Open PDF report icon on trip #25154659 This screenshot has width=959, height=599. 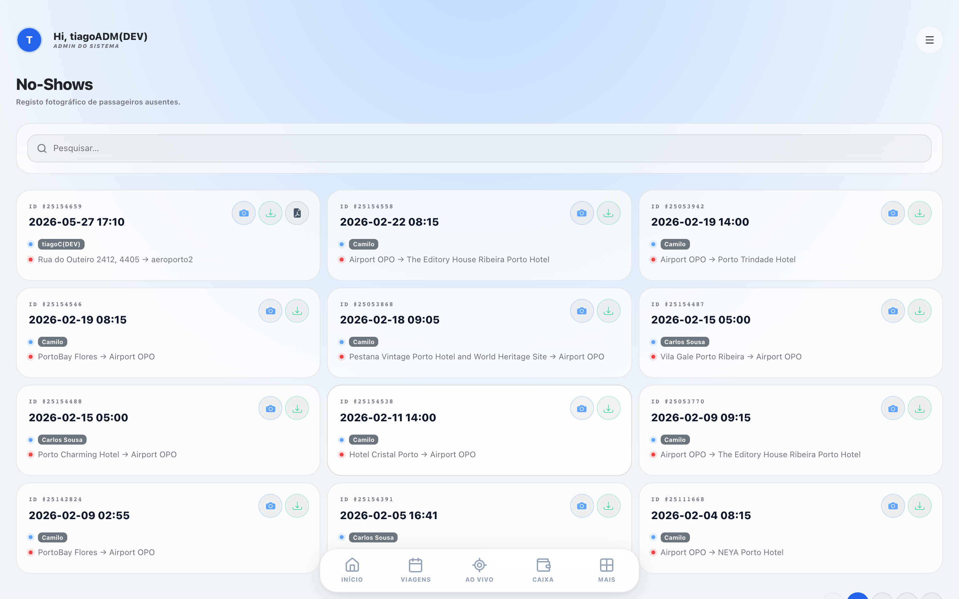pos(297,213)
